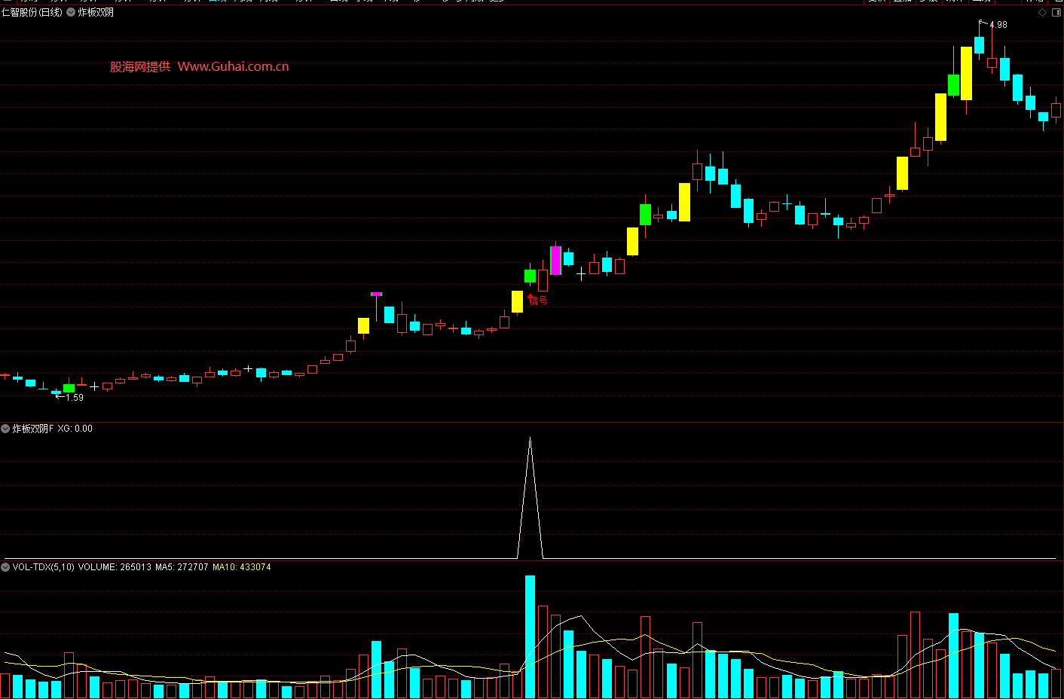Image resolution: width=1064 pixels, height=699 pixels.
Task: Toggle the side panel icon at top-right
Action: coord(1056,13)
